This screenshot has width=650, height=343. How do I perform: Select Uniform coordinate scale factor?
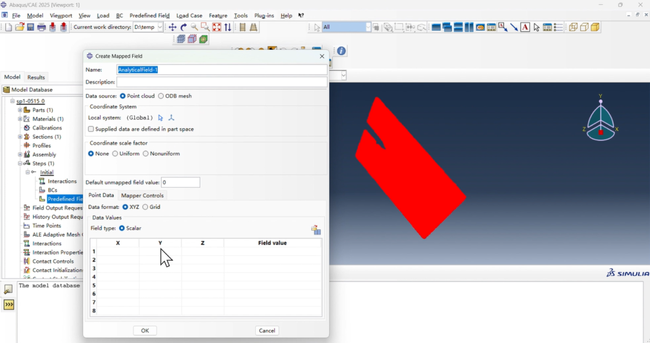[x=115, y=154]
